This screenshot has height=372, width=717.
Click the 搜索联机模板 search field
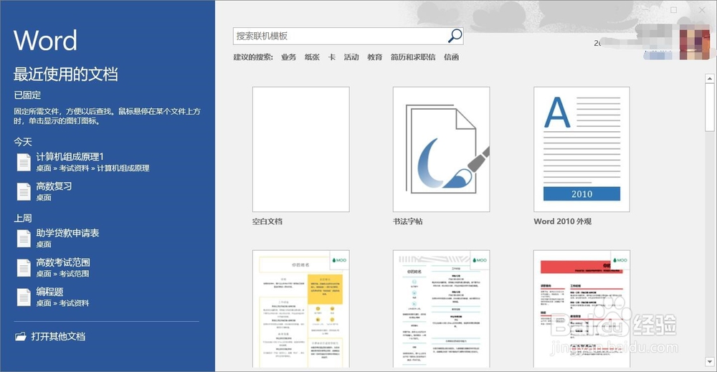click(x=348, y=36)
